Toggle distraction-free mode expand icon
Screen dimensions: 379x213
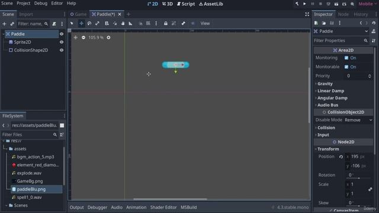coord(307,14)
